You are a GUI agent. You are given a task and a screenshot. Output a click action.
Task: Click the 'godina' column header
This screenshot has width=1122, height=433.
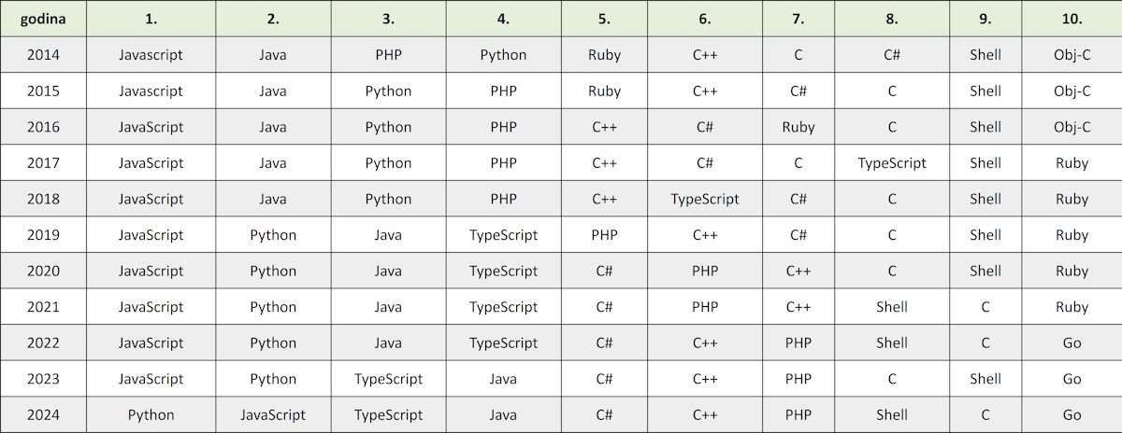43,19
